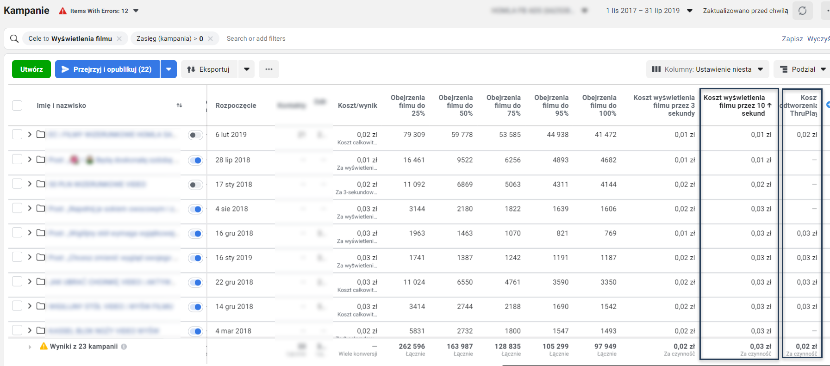Expand the 28 lip 2018 campaign row chevron
830x366 pixels.
click(x=30, y=159)
